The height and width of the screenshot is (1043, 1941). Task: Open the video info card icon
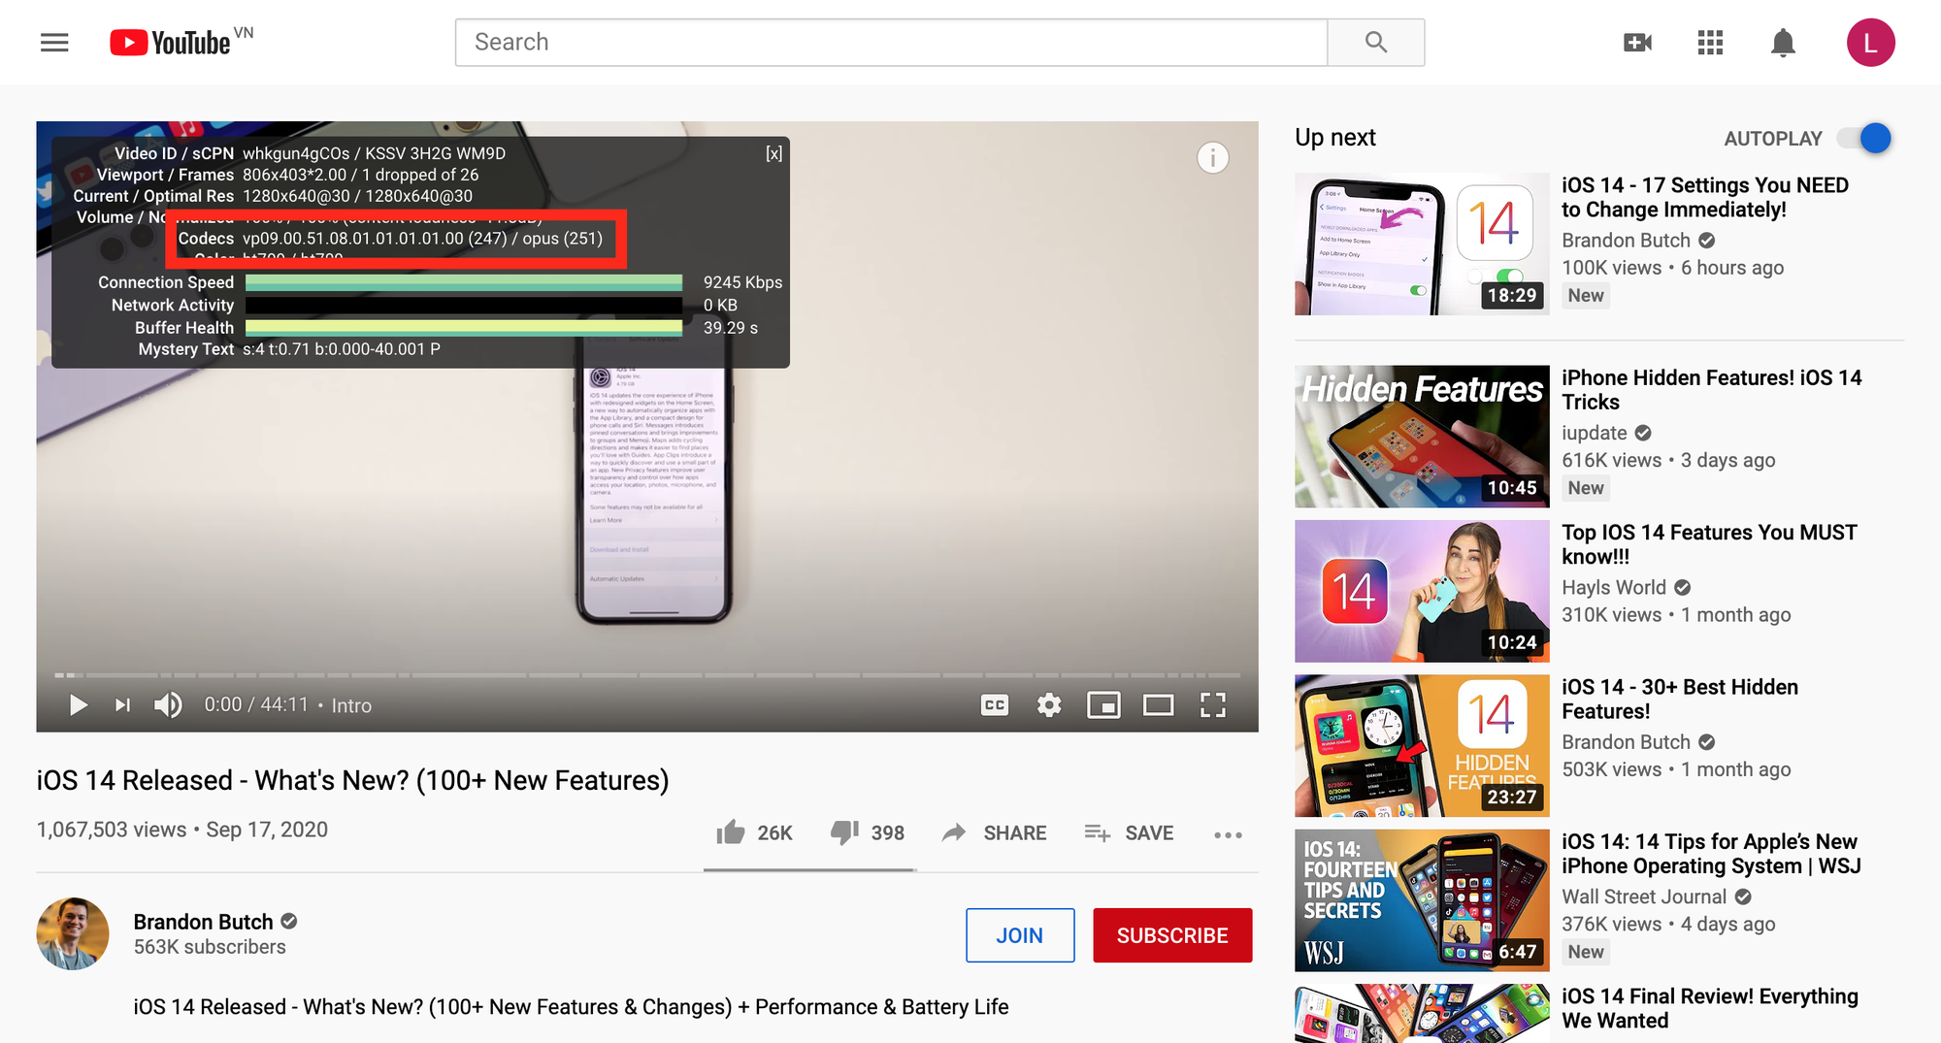(1213, 158)
